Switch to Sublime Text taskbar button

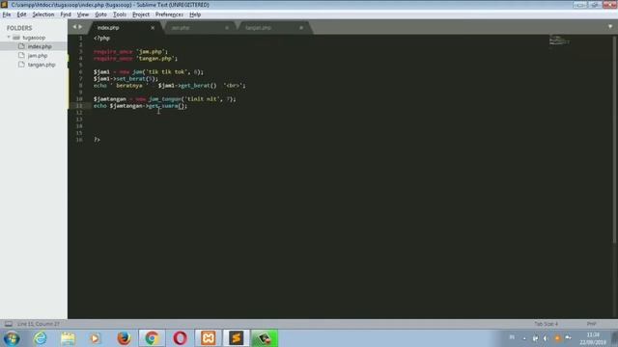(x=236, y=338)
